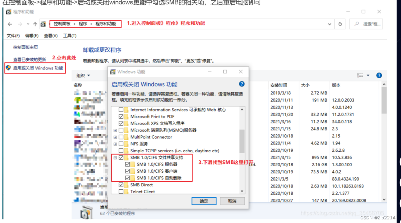Toggle Internet Information Services Web 核心 checkbox
The width and height of the screenshot is (401, 223).
tap(121, 110)
